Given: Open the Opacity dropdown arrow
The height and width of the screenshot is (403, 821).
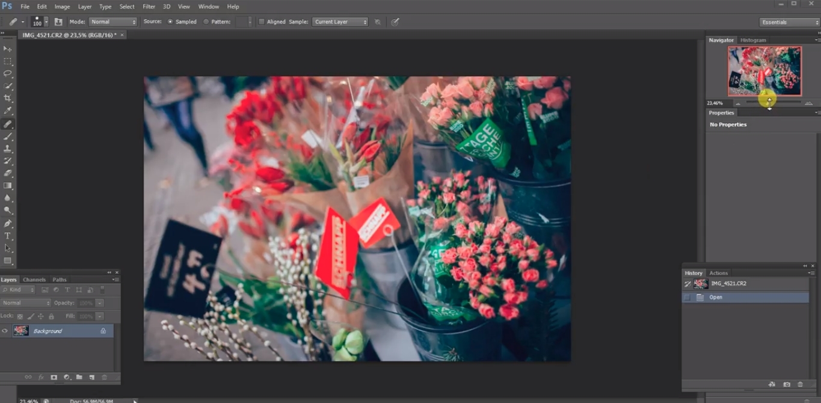Looking at the screenshot, I should click(x=100, y=303).
